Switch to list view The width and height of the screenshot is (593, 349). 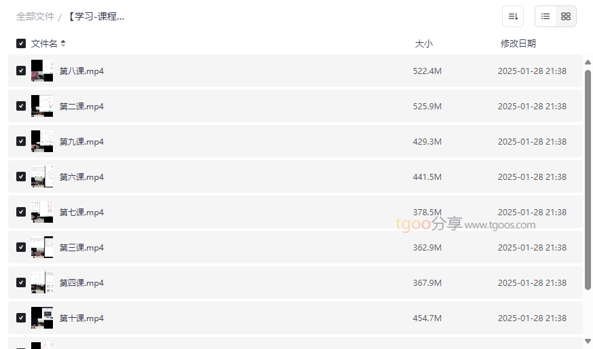(x=546, y=16)
